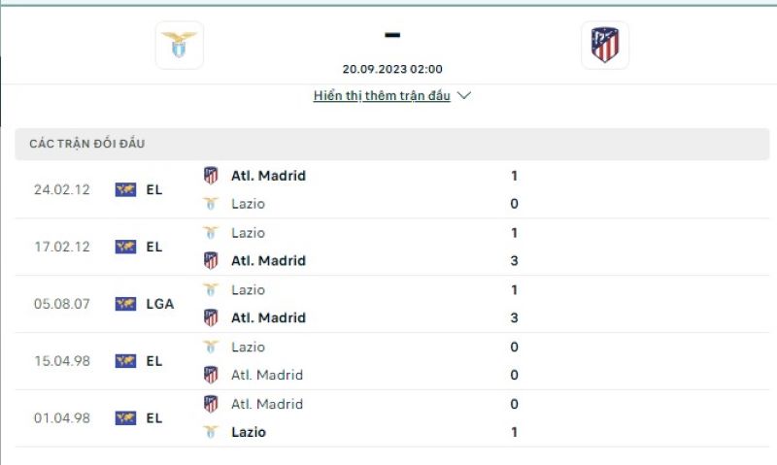
Task: Select the 'CÁC TRẬN ĐỐI ĐẦU' section header
Action: coord(87,144)
